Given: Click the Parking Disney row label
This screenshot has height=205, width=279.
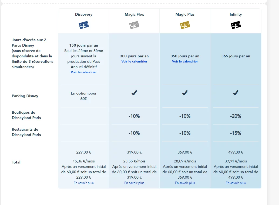Looking at the screenshot, I should [x=25, y=96].
